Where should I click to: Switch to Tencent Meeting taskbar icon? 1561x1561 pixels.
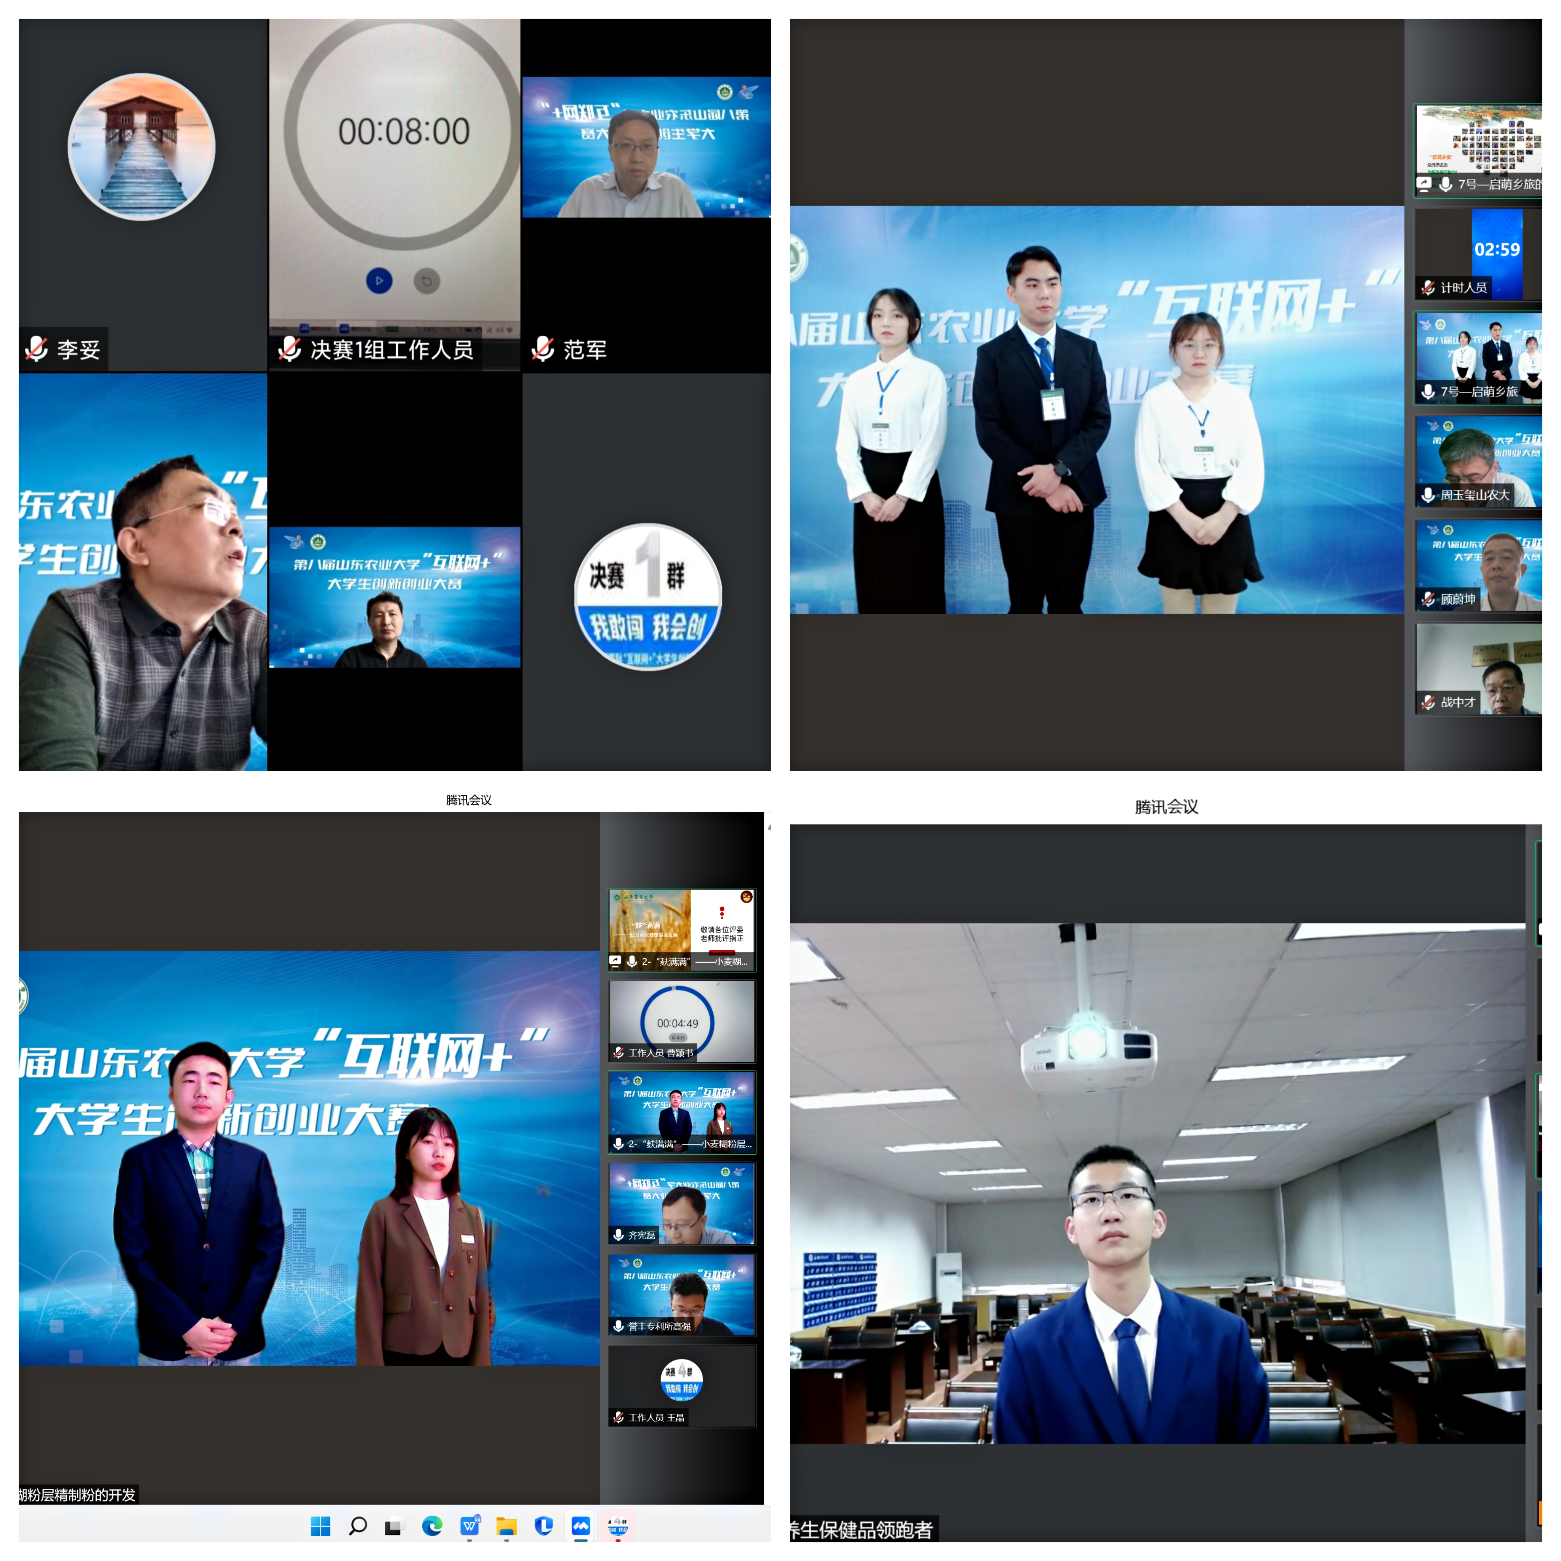(x=581, y=1526)
